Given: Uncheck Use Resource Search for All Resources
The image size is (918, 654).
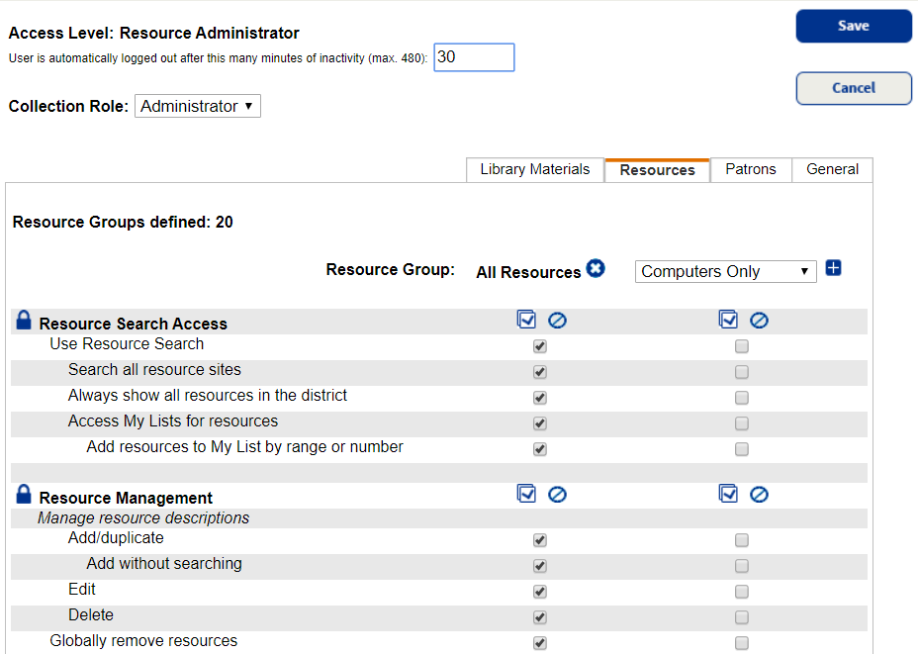Looking at the screenshot, I should point(540,346).
